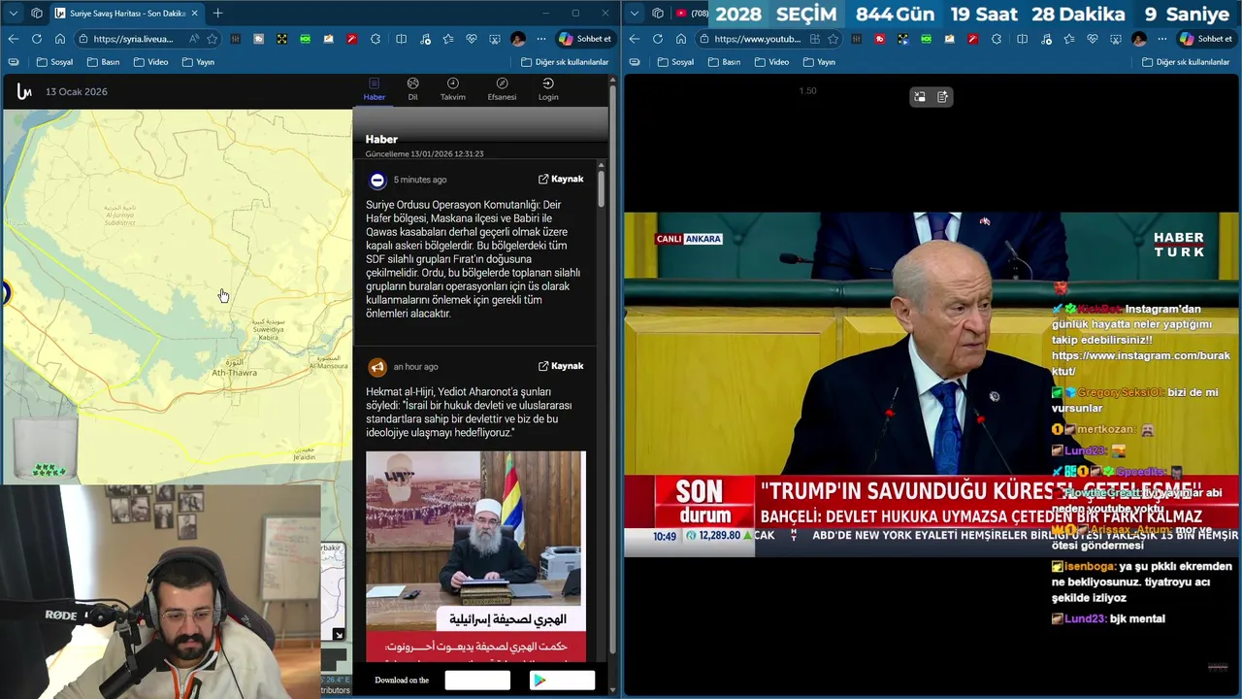
Task: Open settings and more menu in right browser
Action: (1162, 39)
